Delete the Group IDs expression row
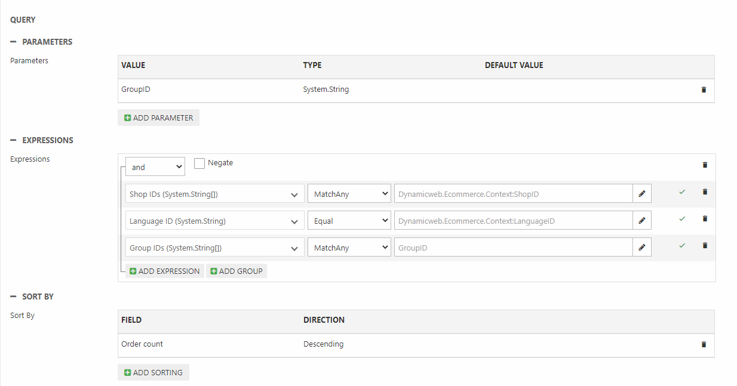Screen dimensions: 737x386 point(705,246)
